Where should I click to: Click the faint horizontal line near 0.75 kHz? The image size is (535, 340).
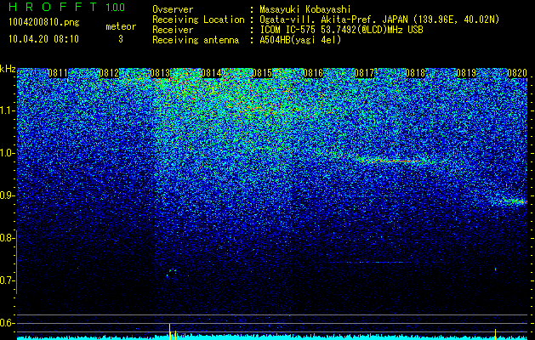(370, 263)
